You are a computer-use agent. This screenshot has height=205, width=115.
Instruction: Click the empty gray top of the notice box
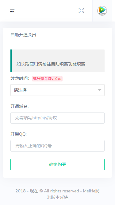(x=58, y=55)
